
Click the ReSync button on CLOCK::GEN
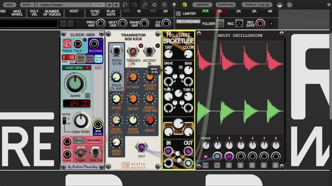coord(67,44)
